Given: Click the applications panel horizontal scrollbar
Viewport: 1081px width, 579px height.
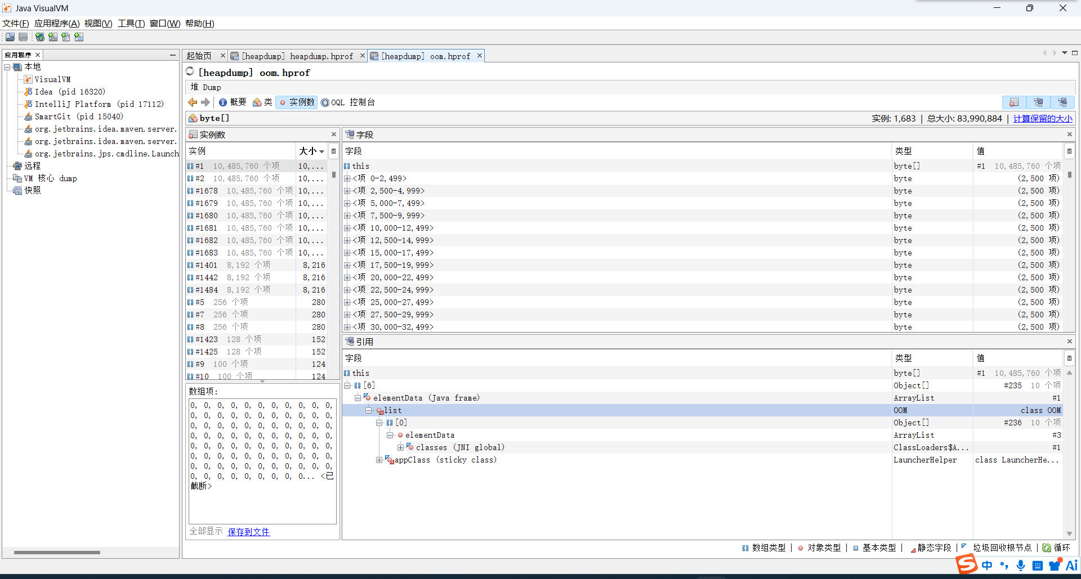Looking at the screenshot, I should [57, 553].
